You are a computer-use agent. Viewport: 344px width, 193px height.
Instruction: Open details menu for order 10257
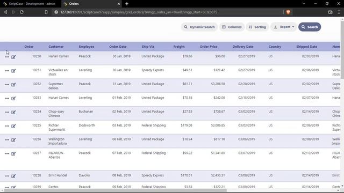point(7,154)
